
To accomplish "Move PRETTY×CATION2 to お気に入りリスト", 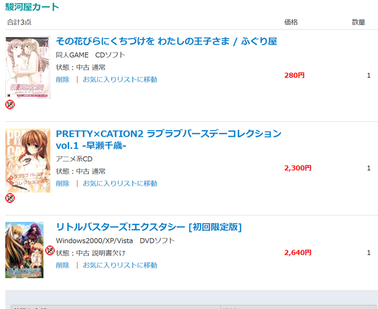I will [120, 184].
